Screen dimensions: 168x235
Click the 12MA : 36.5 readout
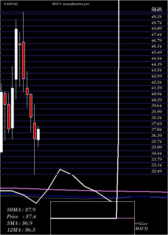click(x=21, y=230)
